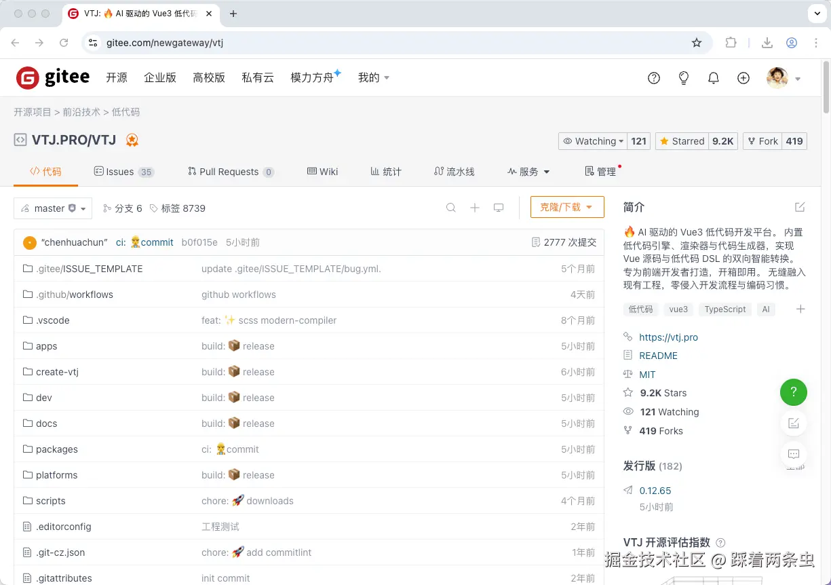The image size is (831, 585).
Task: Click the 标签 8739 tags link
Action: 178,208
